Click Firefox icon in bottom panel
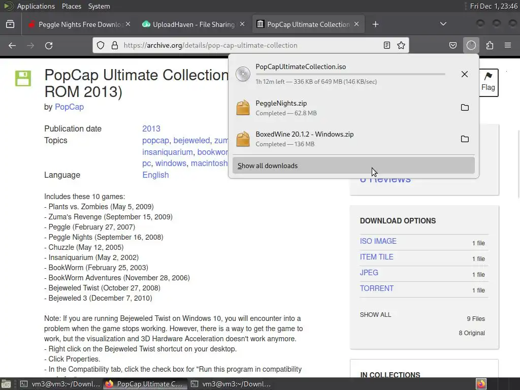 (481, 384)
